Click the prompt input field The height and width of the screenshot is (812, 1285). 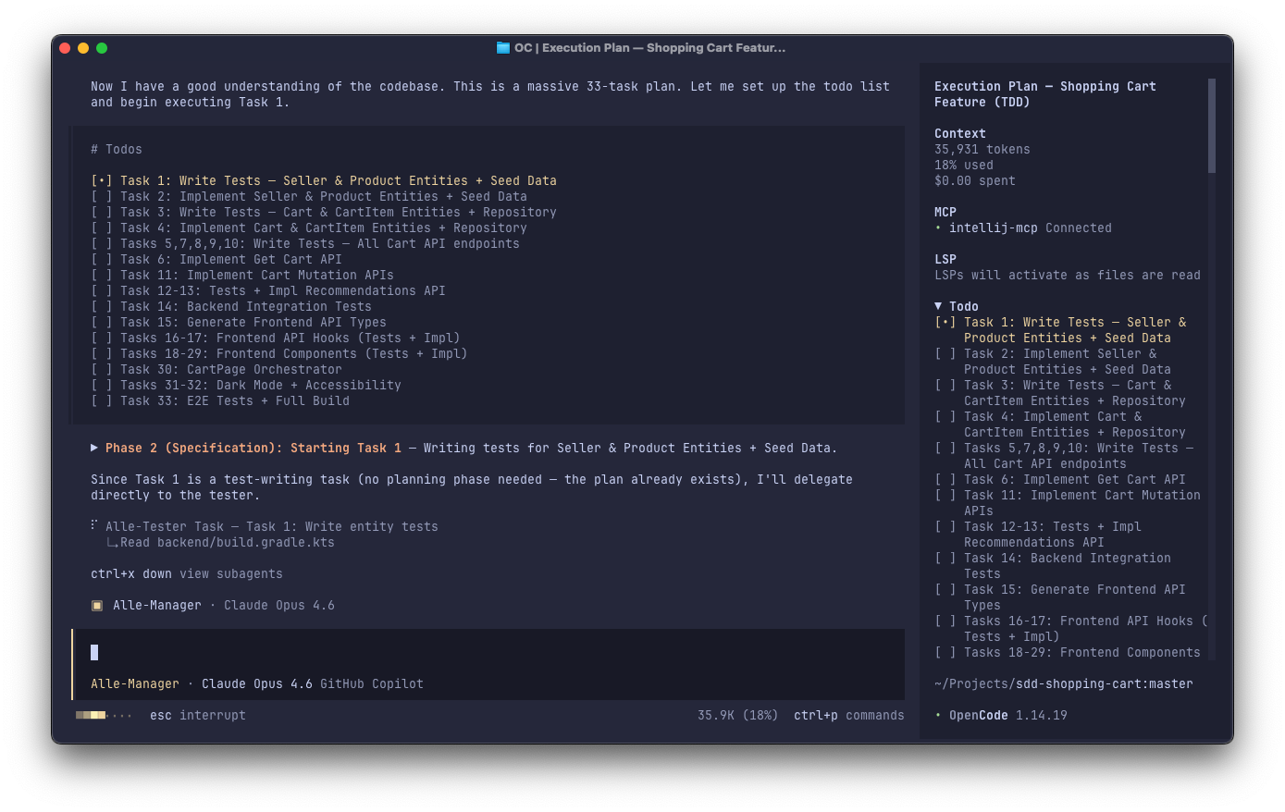tap(488, 653)
